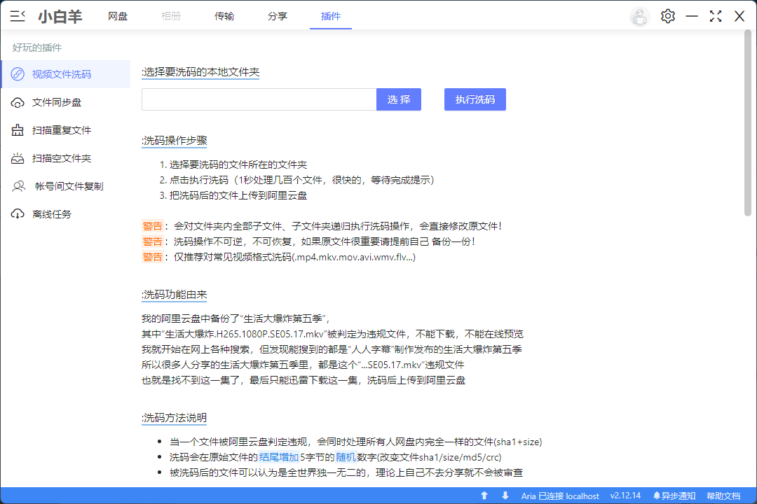Viewport: 757px width, 504px height.
Task: Click the 选择 button to pick a folder
Action: (399, 99)
